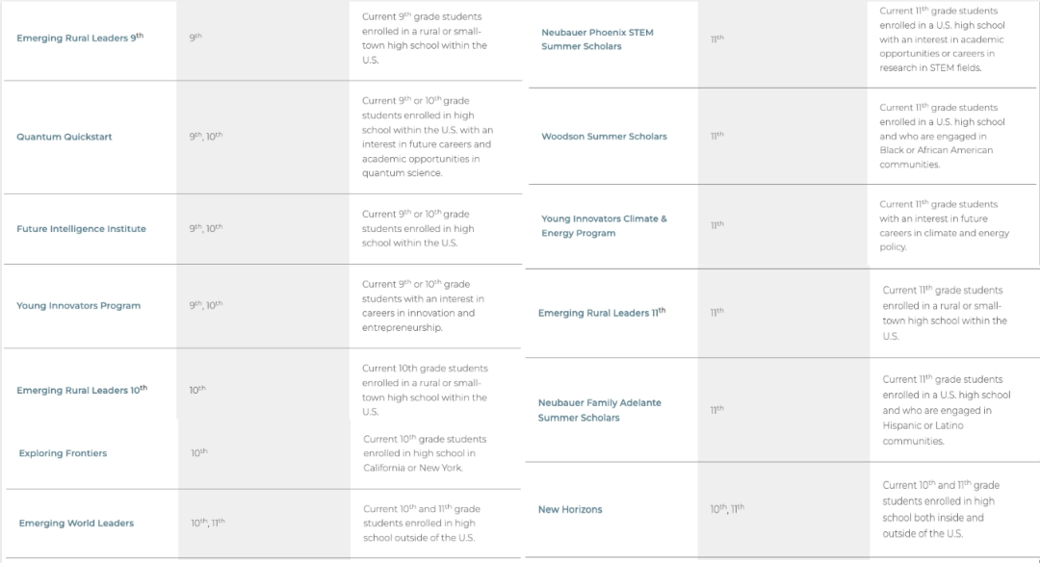Screen dimensions: 1040x563
Task: Click the grade cell beside Quantum Quickstart
Action: pos(206,137)
